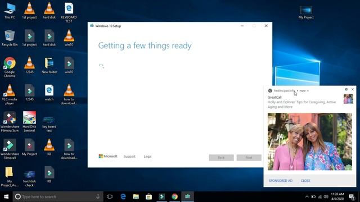The image size is (360, 202).
Task: Select KEYBOARD TEST desktop file
Action: 69,12
